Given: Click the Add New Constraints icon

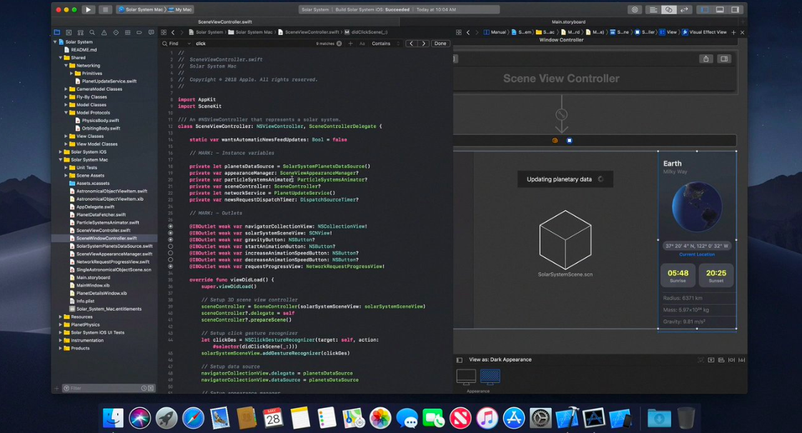Looking at the screenshot, I should (731, 360).
